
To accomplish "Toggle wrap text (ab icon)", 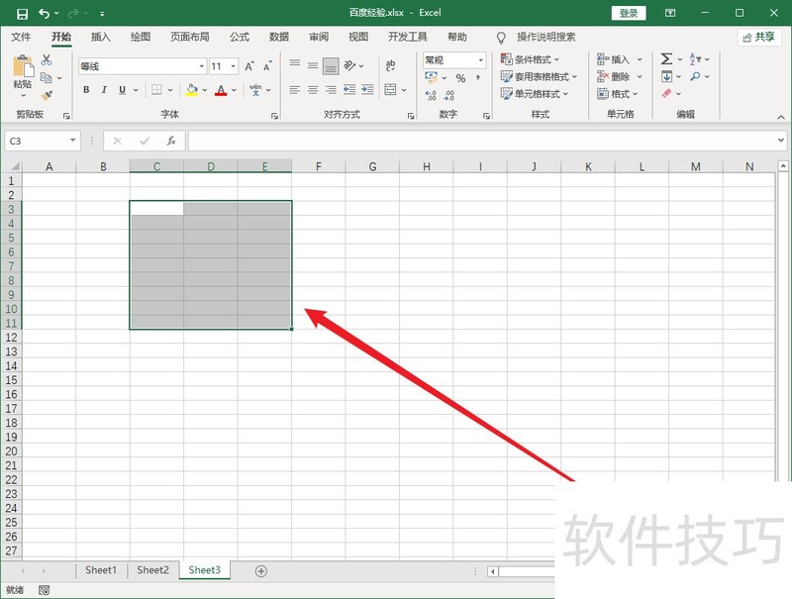I will (390, 65).
